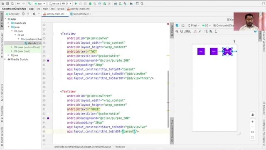Expand the com (test) package

(12, 51)
